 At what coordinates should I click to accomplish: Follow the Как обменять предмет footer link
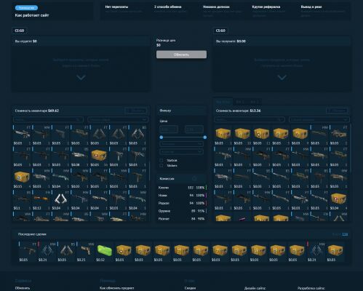click(116, 288)
